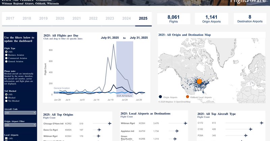Click the orange Oshkosh Local Airports legend dot

tap(188, 97)
